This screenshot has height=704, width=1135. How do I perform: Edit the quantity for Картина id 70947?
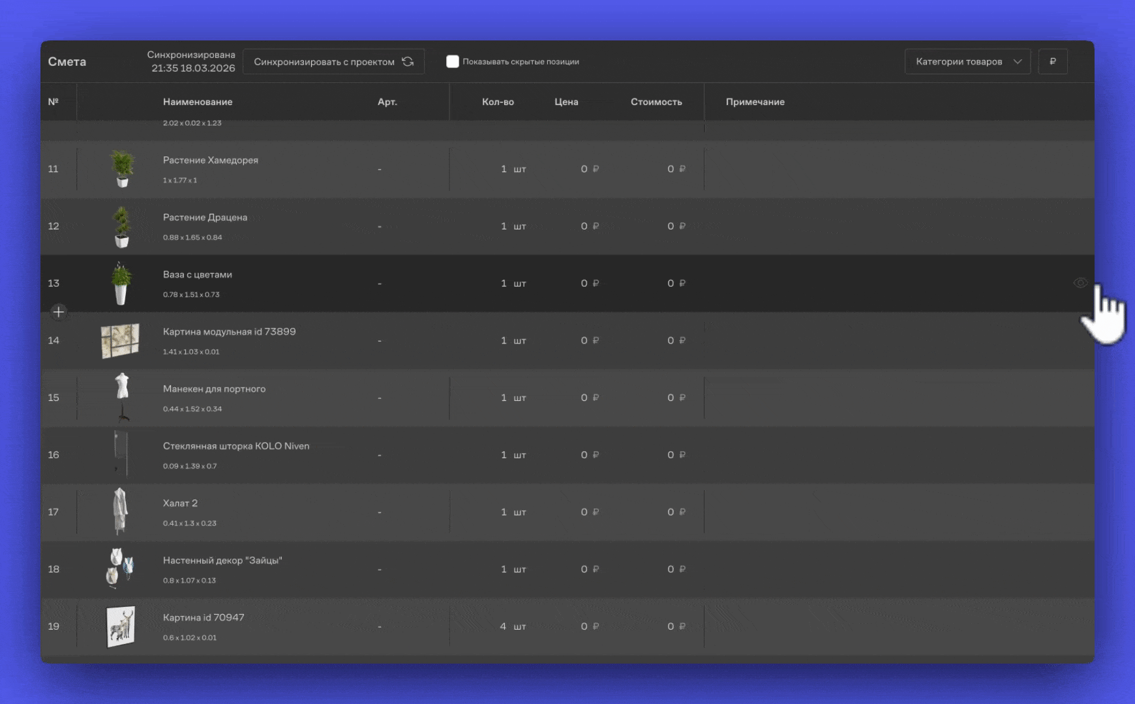503,626
